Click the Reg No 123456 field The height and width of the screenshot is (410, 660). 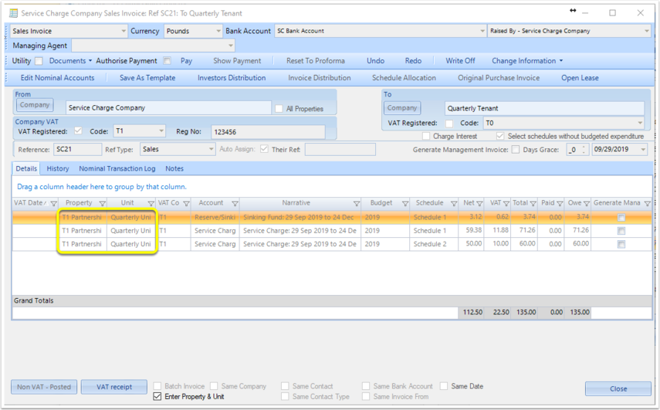[268, 132]
